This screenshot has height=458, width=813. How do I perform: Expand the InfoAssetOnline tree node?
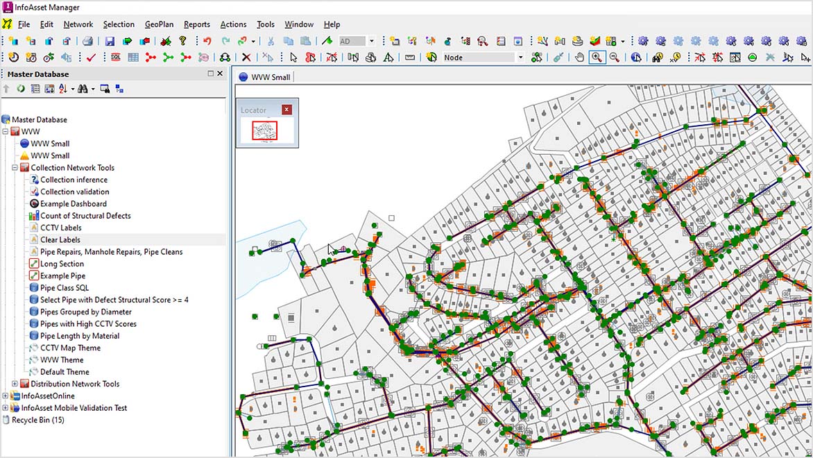[x=6, y=396]
